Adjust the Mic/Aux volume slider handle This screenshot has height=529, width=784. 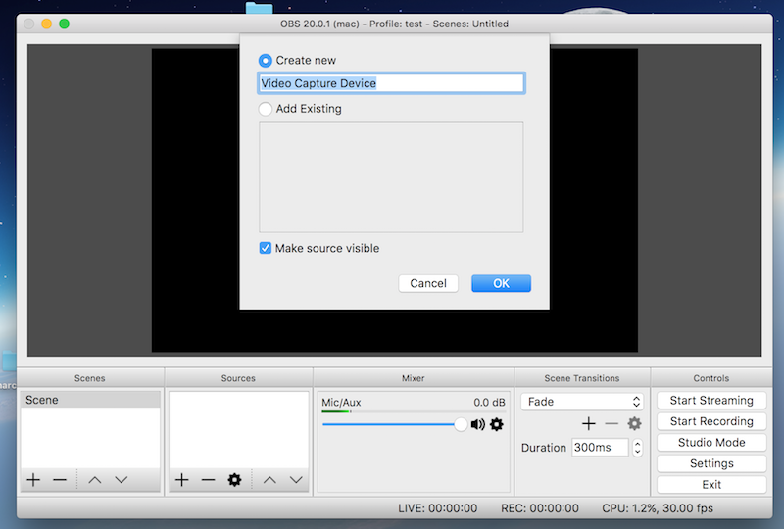[x=461, y=424]
